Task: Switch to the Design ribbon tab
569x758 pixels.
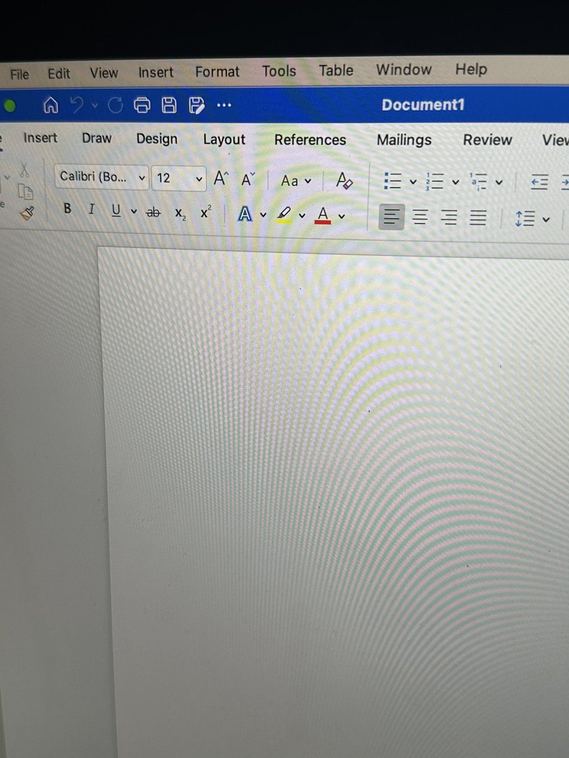Action: click(x=157, y=138)
